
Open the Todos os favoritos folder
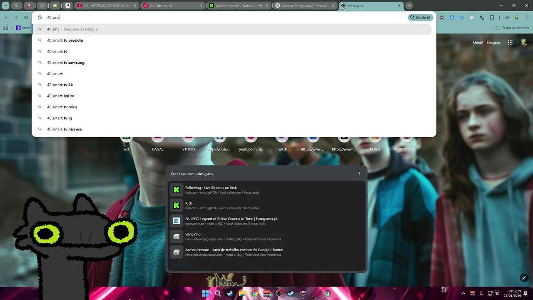click(x=512, y=28)
